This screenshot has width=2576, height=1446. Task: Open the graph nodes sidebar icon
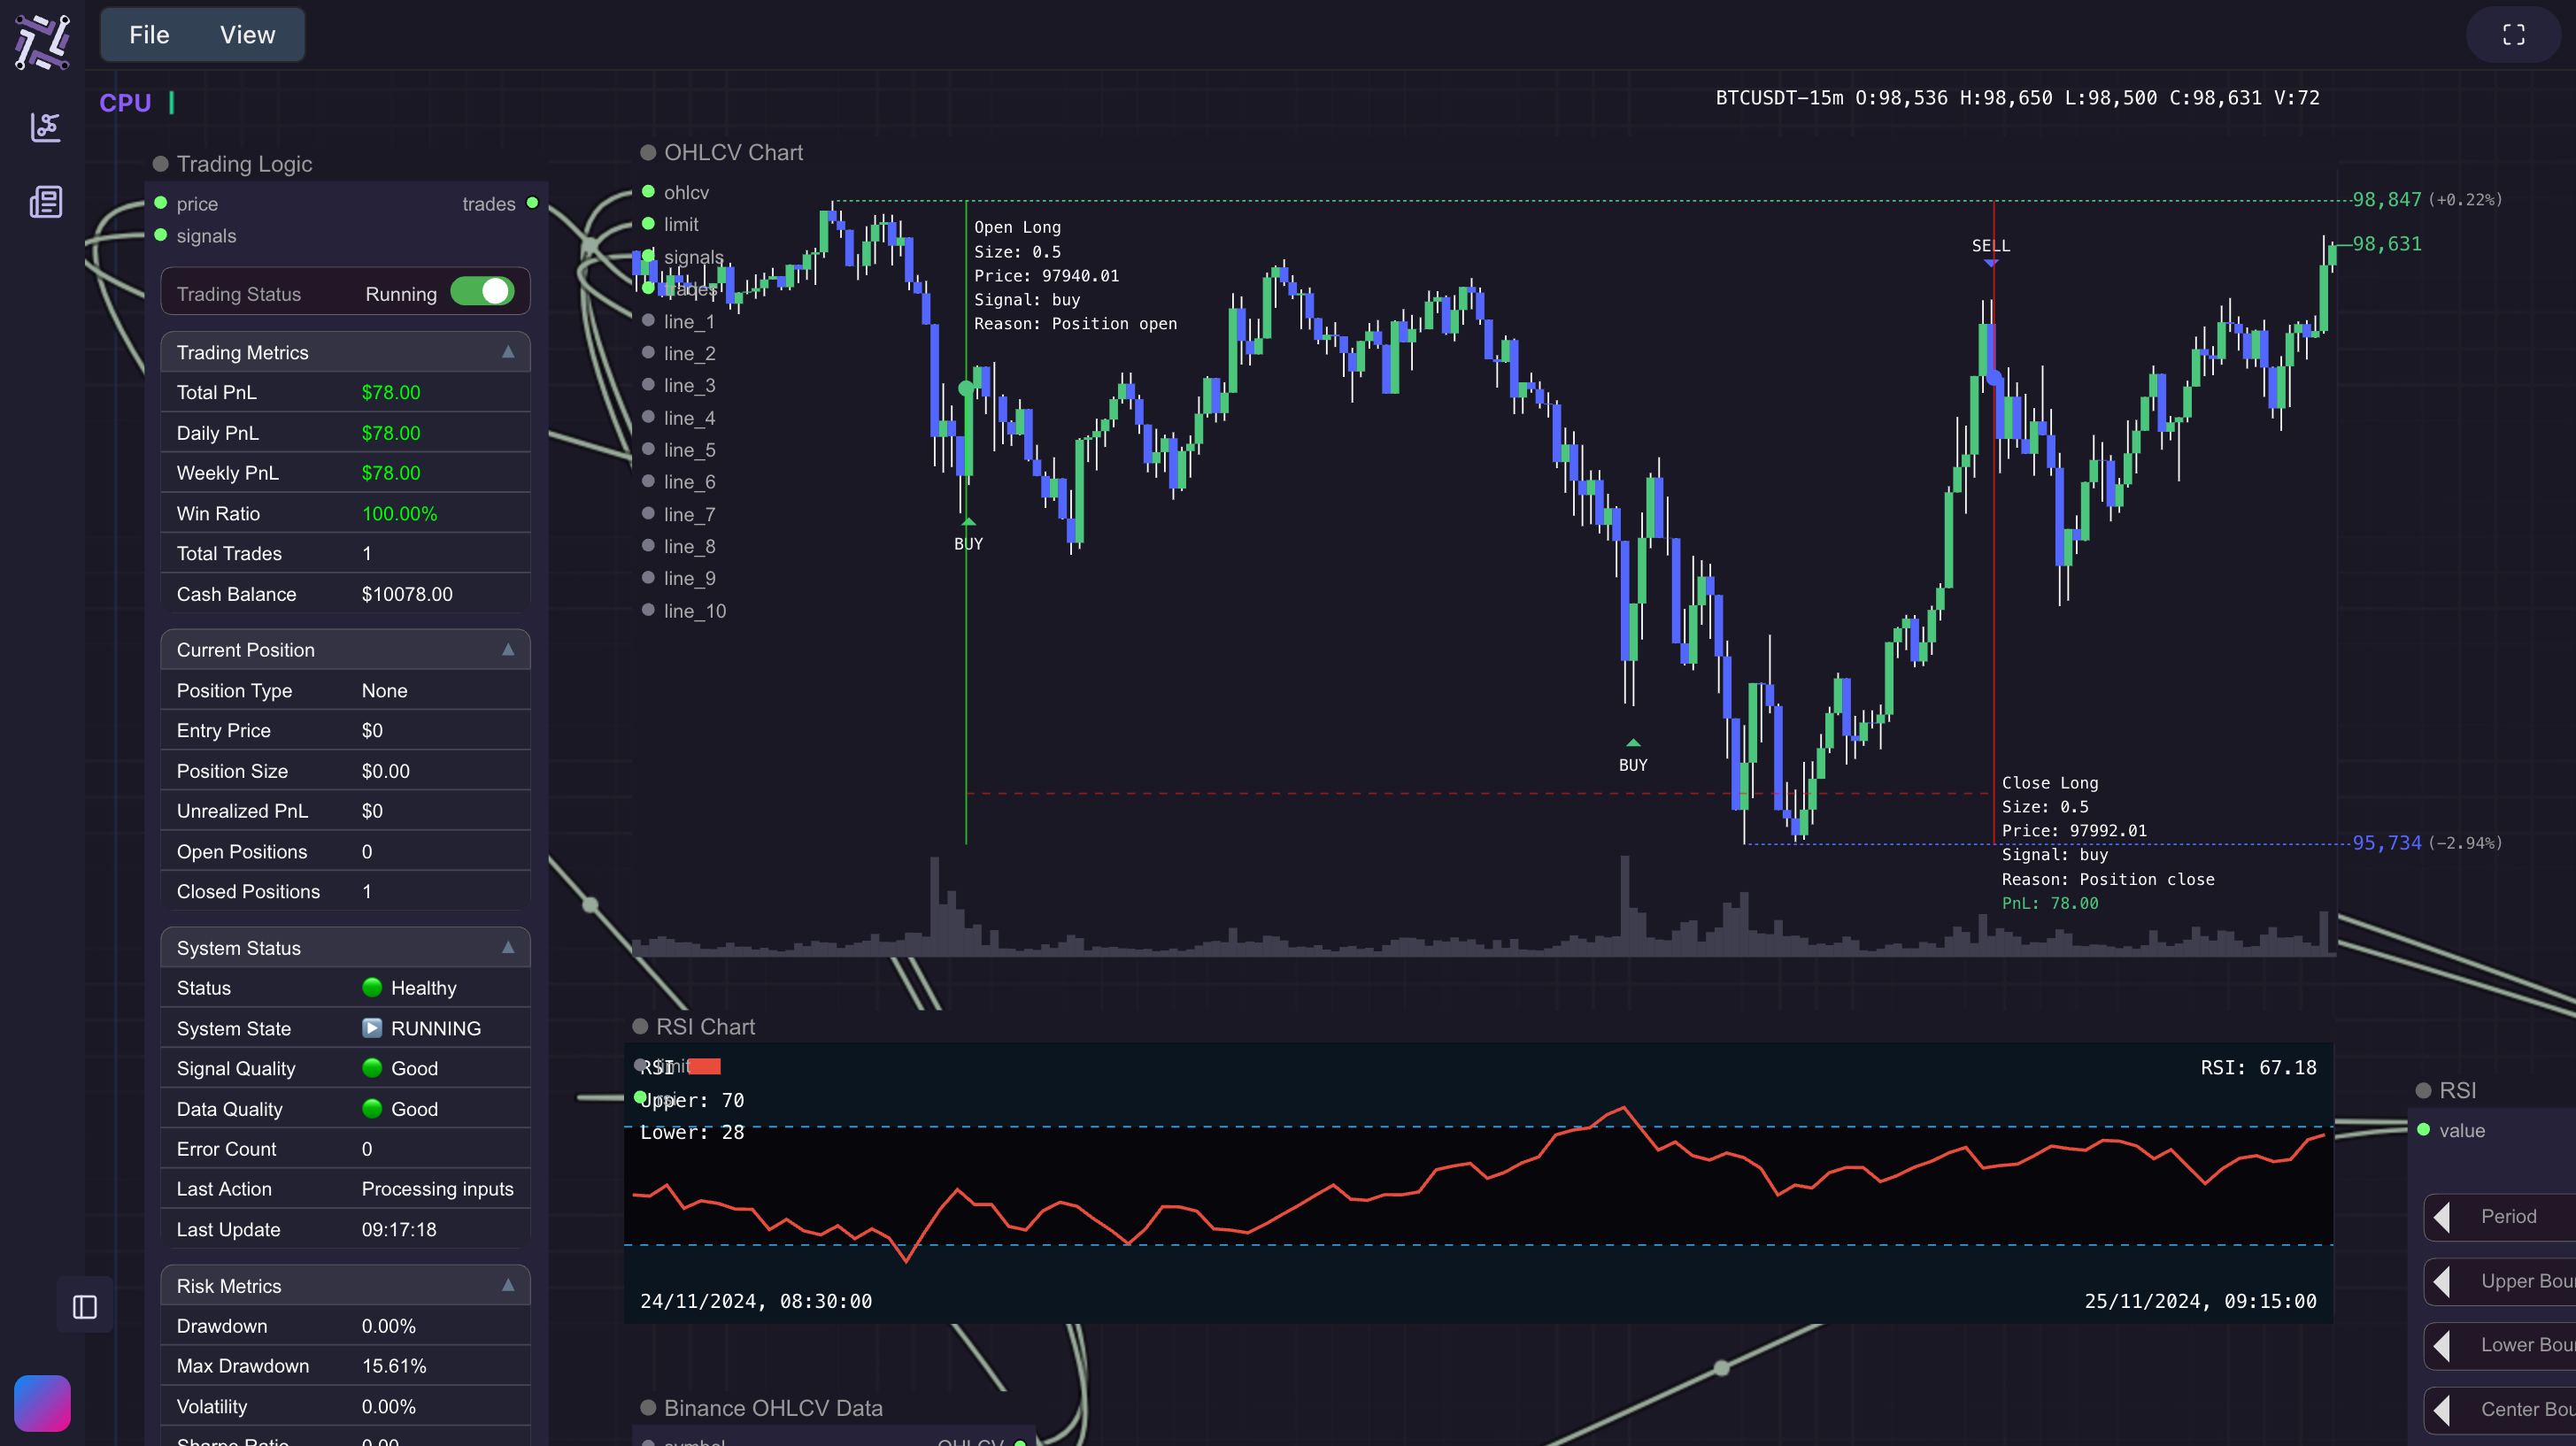click(45, 127)
